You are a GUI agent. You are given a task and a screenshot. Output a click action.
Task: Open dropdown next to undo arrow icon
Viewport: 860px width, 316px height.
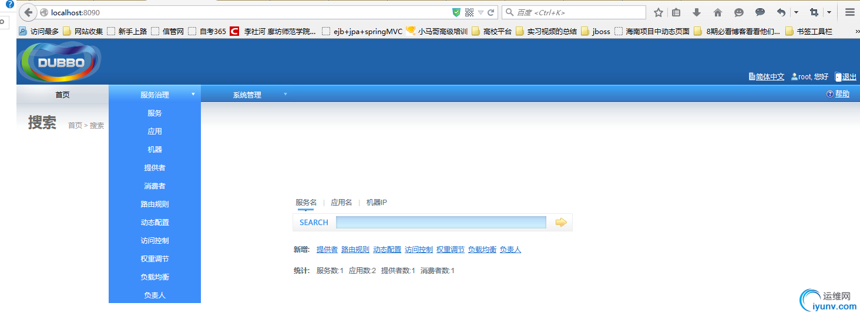coord(796,12)
